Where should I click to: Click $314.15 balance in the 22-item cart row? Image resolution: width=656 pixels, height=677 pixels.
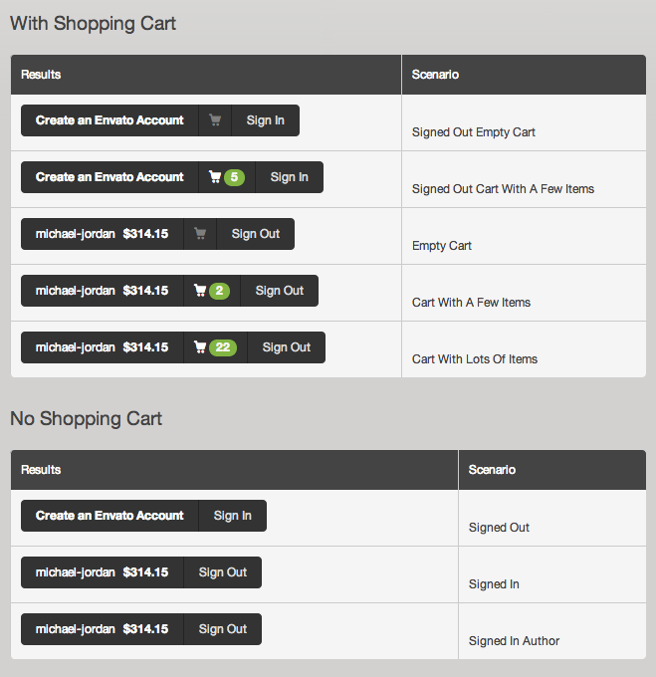[x=146, y=347]
